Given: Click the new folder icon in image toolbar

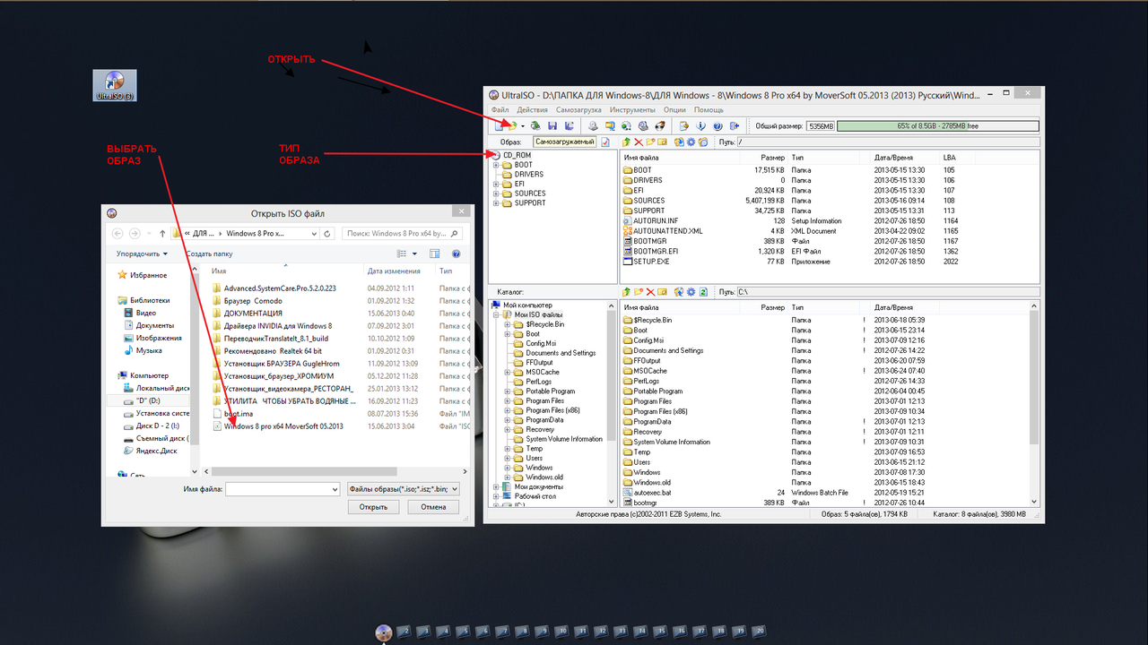Looking at the screenshot, I should tap(650, 142).
